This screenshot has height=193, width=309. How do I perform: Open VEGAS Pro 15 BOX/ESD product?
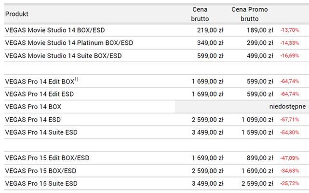click(40, 171)
